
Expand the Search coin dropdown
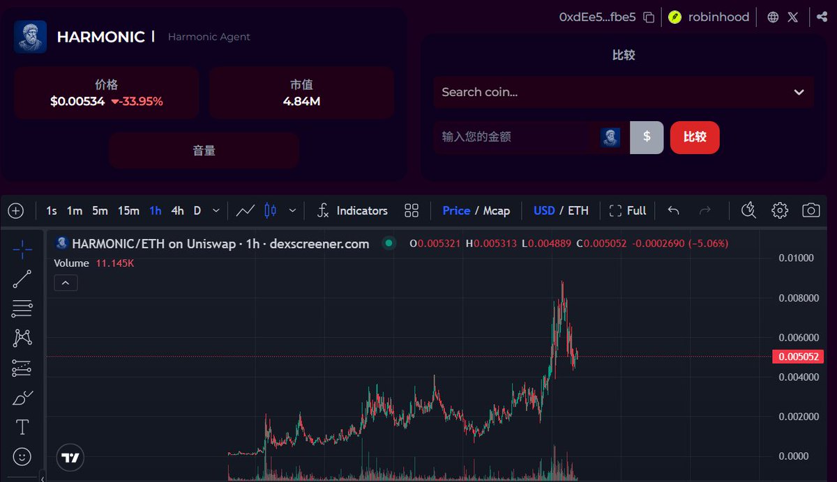(799, 92)
